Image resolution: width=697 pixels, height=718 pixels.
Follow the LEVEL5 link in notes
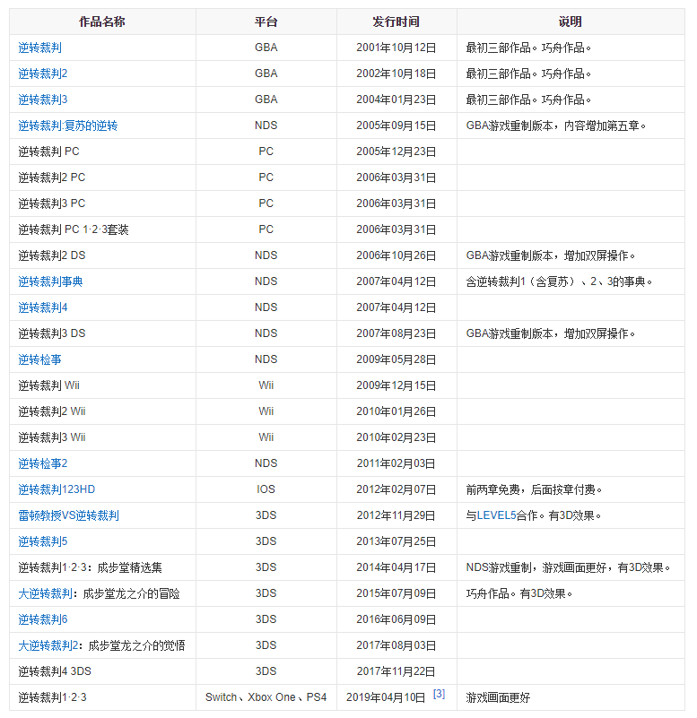point(497,515)
